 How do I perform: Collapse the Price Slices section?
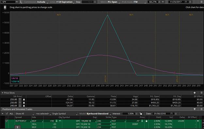(x=2, y=93)
